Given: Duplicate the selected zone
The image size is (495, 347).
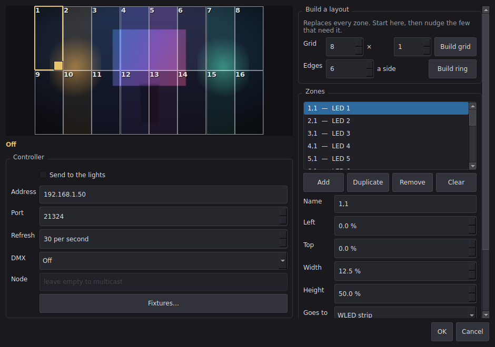Looking at the screenshot, I should point(368,182).
